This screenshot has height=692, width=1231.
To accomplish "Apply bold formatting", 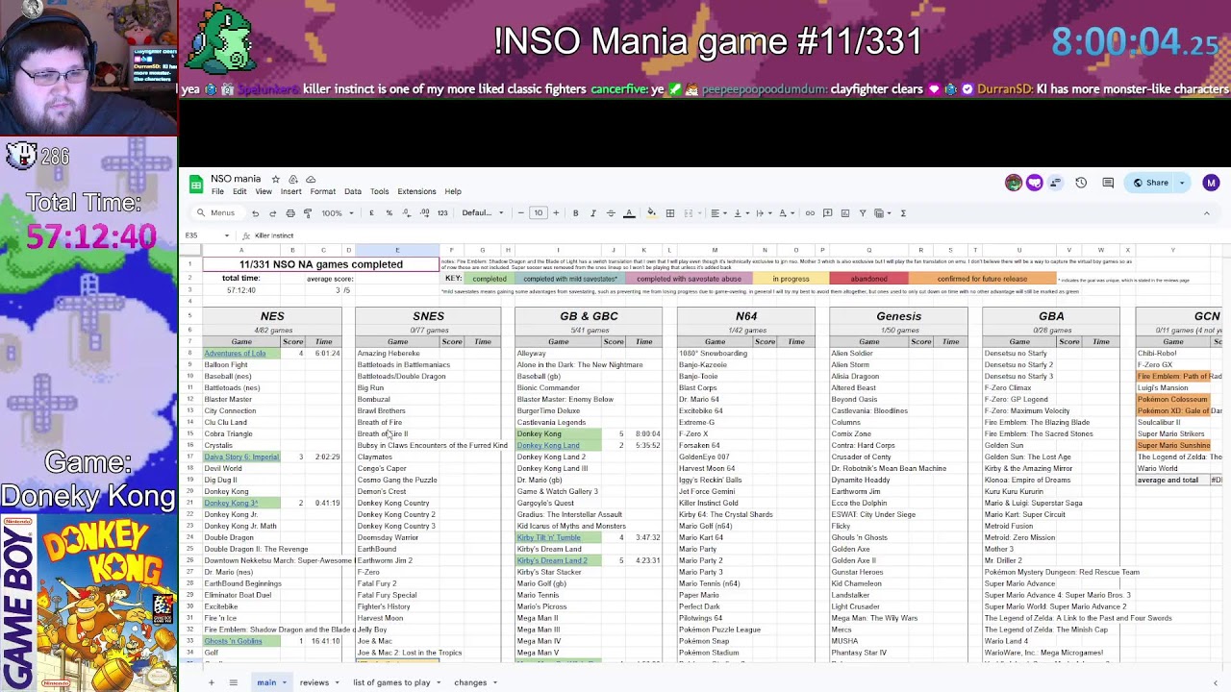I will point(575,213).
